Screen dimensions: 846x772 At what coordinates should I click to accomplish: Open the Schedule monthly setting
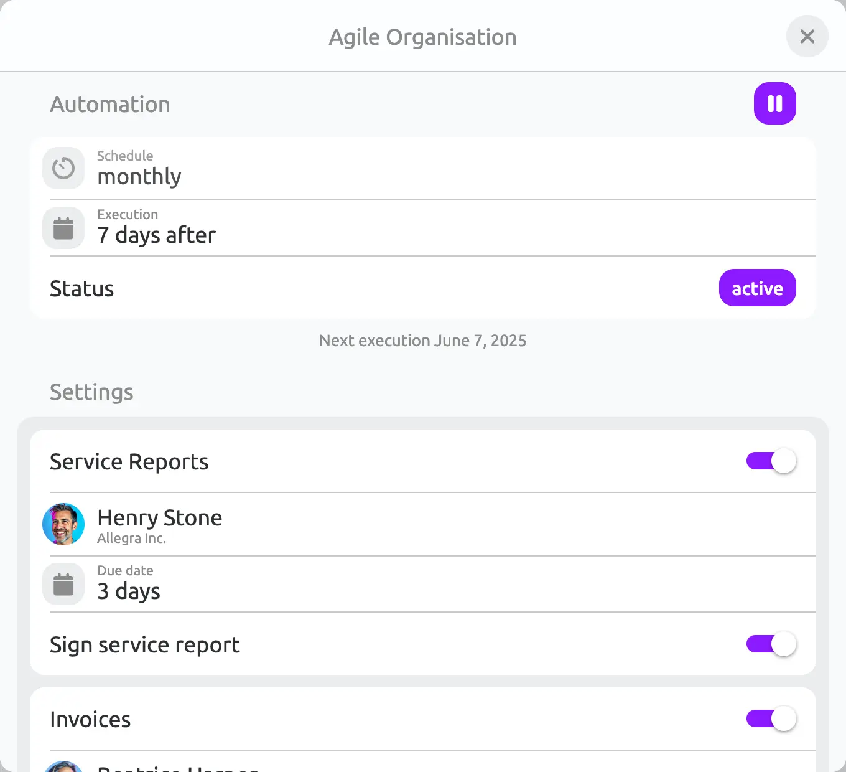click(423, 169)
